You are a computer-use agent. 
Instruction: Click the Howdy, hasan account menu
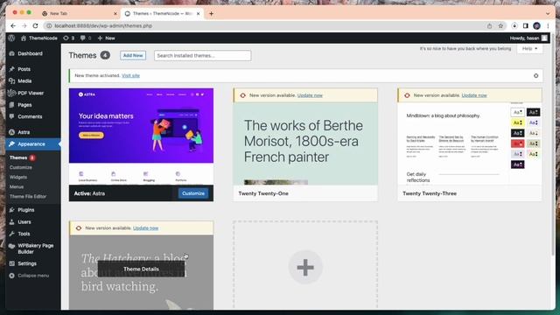(528, 38)
